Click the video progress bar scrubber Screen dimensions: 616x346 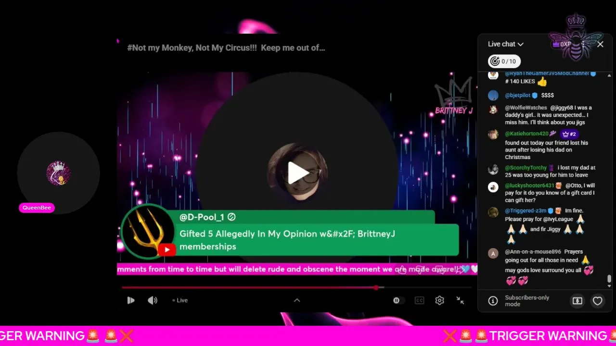click(x=376, y=288)
